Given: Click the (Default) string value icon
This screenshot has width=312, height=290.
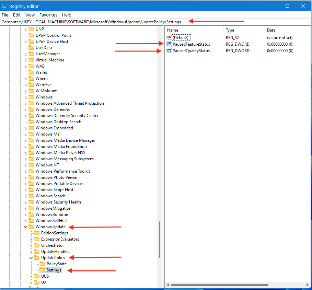Looking at the screenshot, I should (x=169, y=37).
